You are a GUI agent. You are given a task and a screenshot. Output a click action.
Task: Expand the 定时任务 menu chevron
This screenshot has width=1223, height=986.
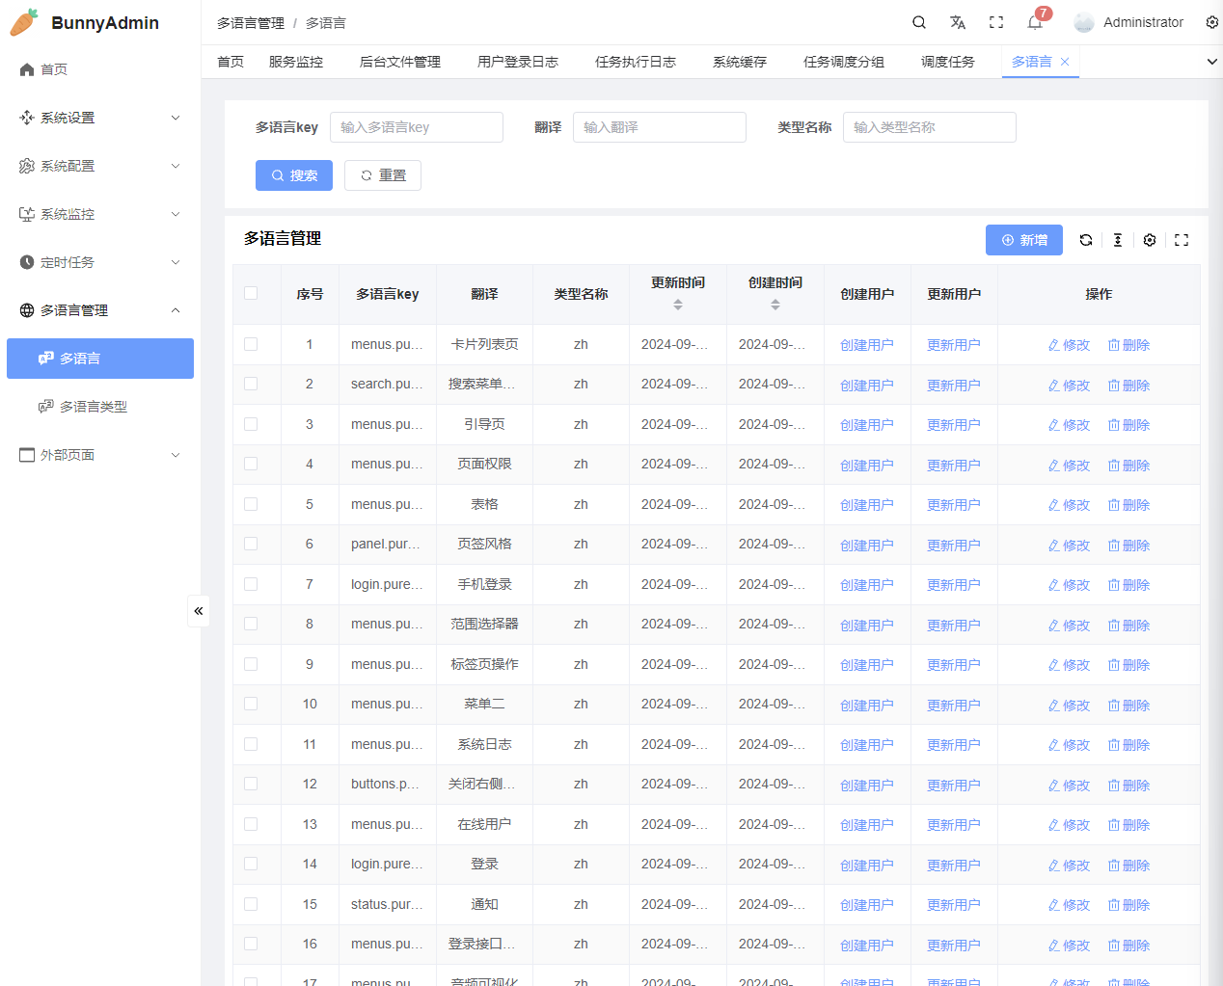click(176, 262)
